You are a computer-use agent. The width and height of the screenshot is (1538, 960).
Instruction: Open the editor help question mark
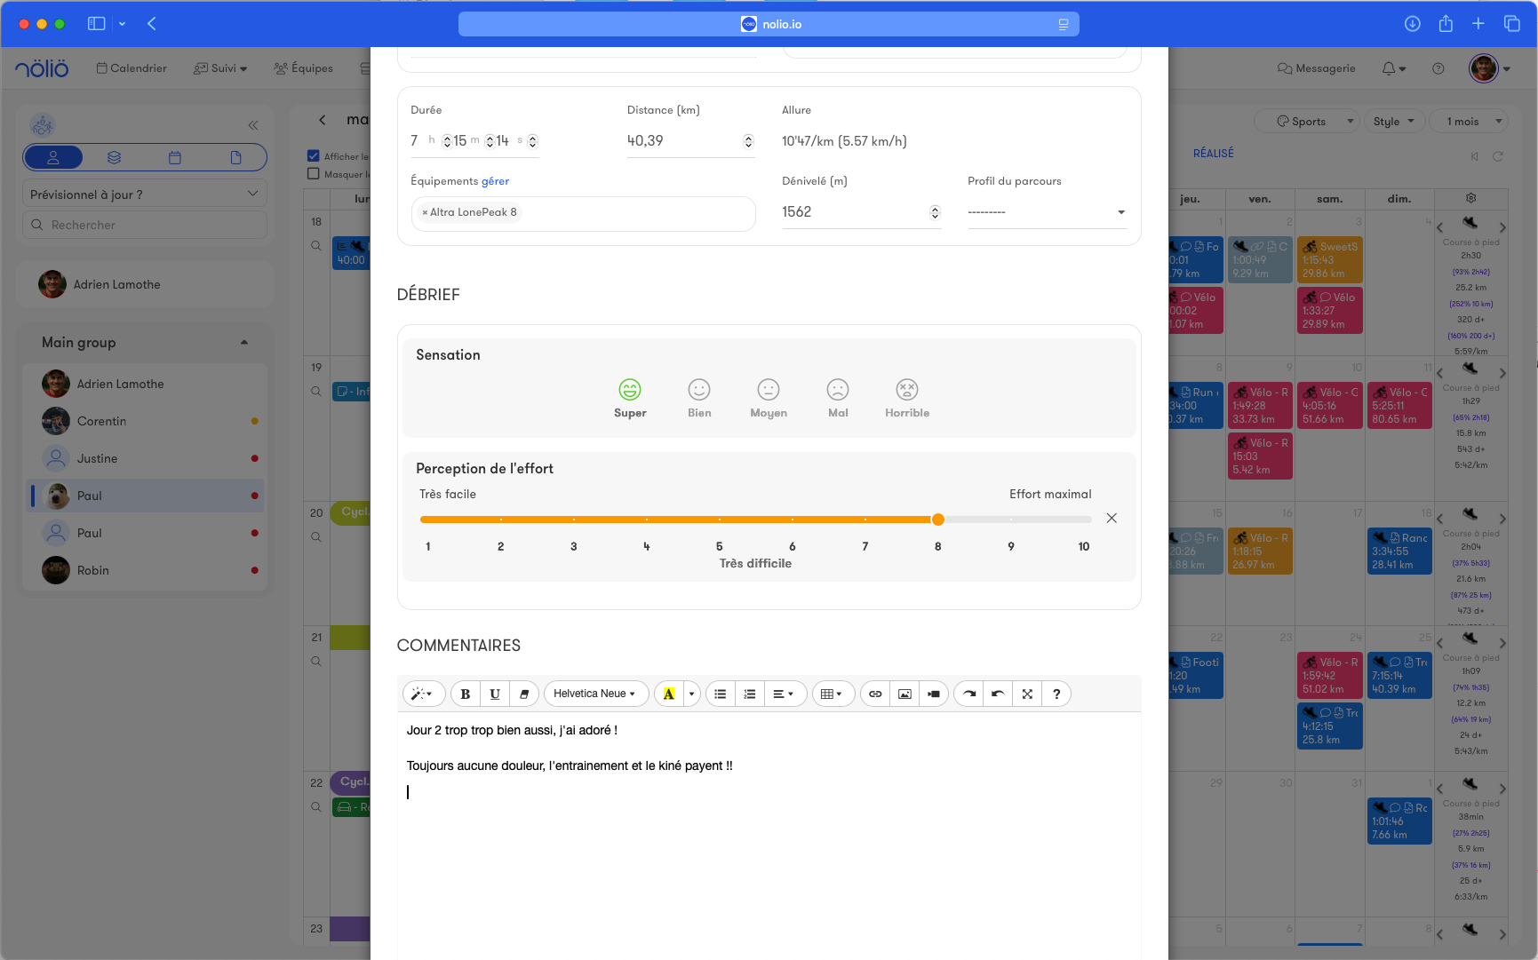point(1056,694)
